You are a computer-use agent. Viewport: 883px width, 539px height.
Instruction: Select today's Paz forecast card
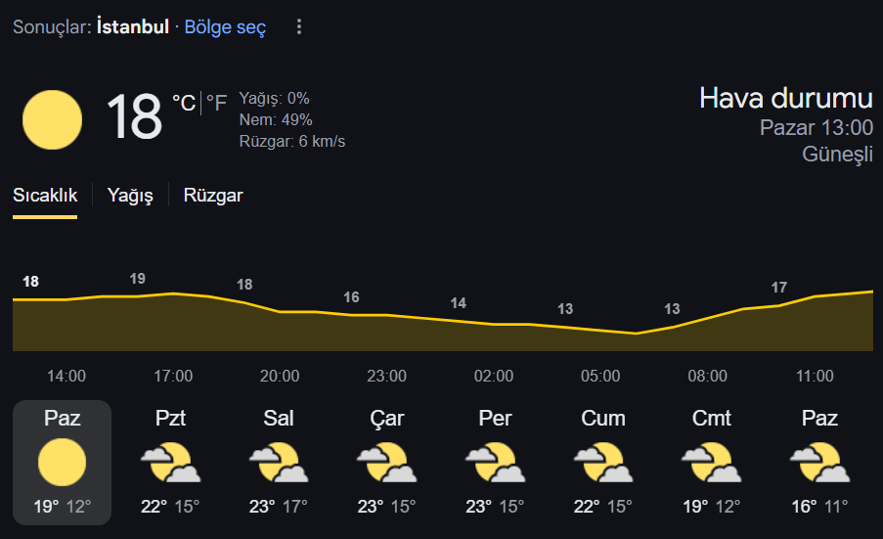coord(62,463)
